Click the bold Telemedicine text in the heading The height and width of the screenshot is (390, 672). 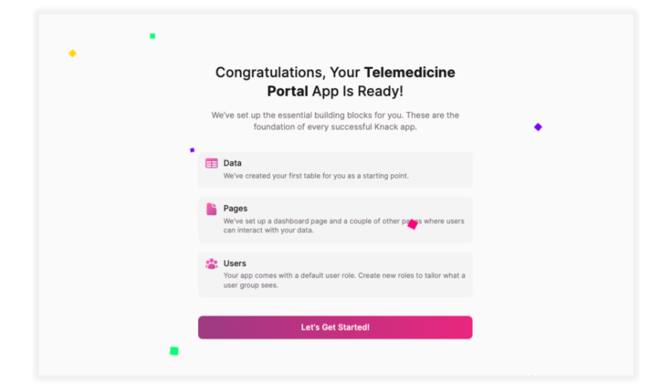click(x=409, y=72)
